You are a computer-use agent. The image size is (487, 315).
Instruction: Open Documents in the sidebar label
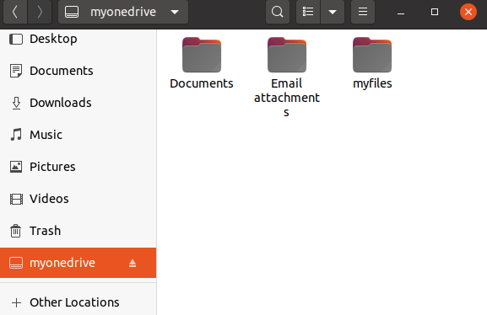[61, 71]
